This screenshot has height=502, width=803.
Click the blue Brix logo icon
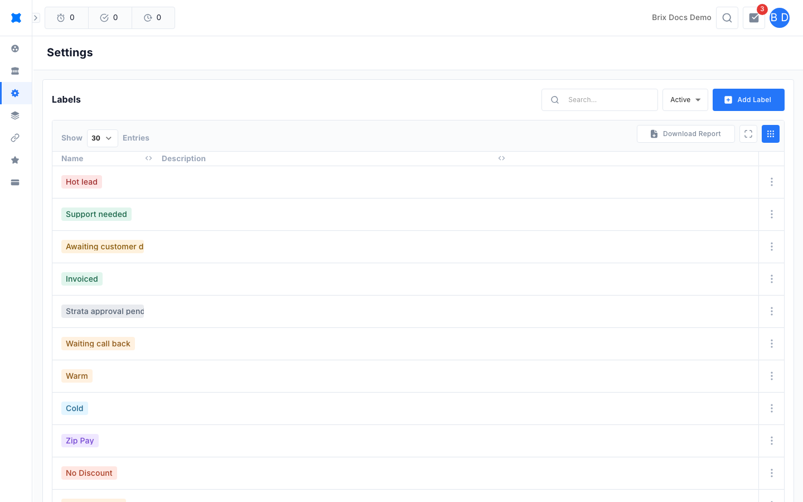click(x=16, y=18)
